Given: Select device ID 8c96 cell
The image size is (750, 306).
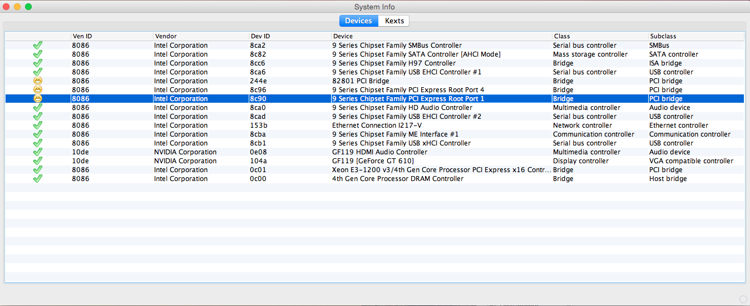Looking at the screenshot, I should click(258, 90).
